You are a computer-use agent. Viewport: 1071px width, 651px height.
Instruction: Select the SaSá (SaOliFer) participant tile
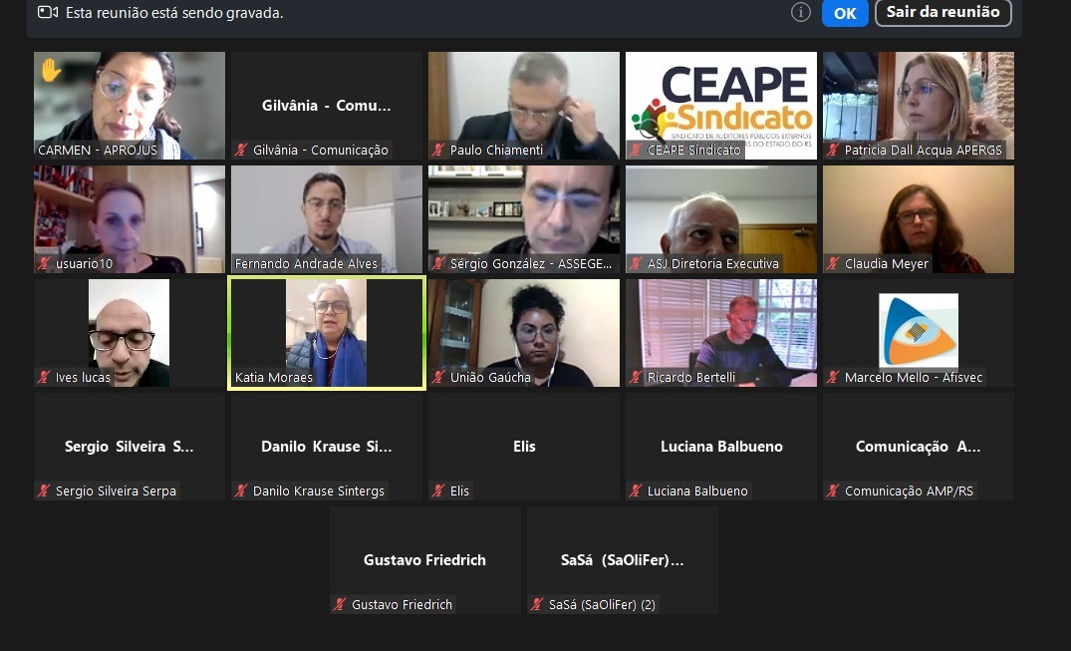click(x=623, y=560)
